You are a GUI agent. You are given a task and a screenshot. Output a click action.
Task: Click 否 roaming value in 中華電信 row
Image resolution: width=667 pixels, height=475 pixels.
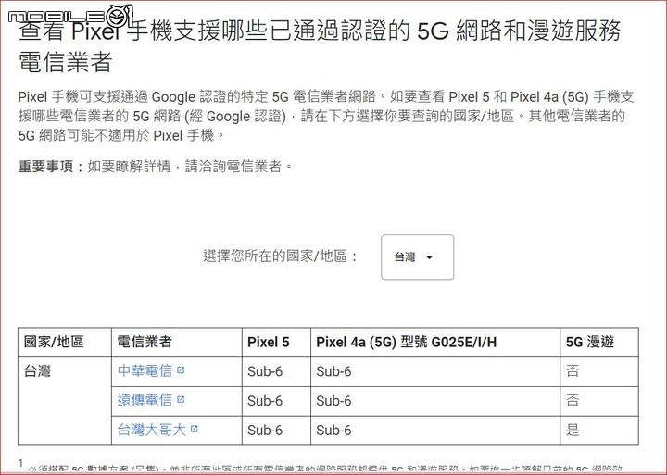click(573, 370)
